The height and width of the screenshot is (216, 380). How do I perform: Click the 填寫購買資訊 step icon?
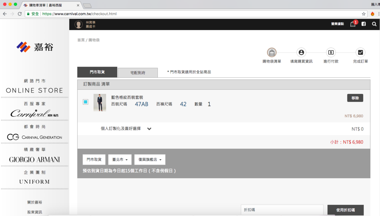tap(301, 52)
